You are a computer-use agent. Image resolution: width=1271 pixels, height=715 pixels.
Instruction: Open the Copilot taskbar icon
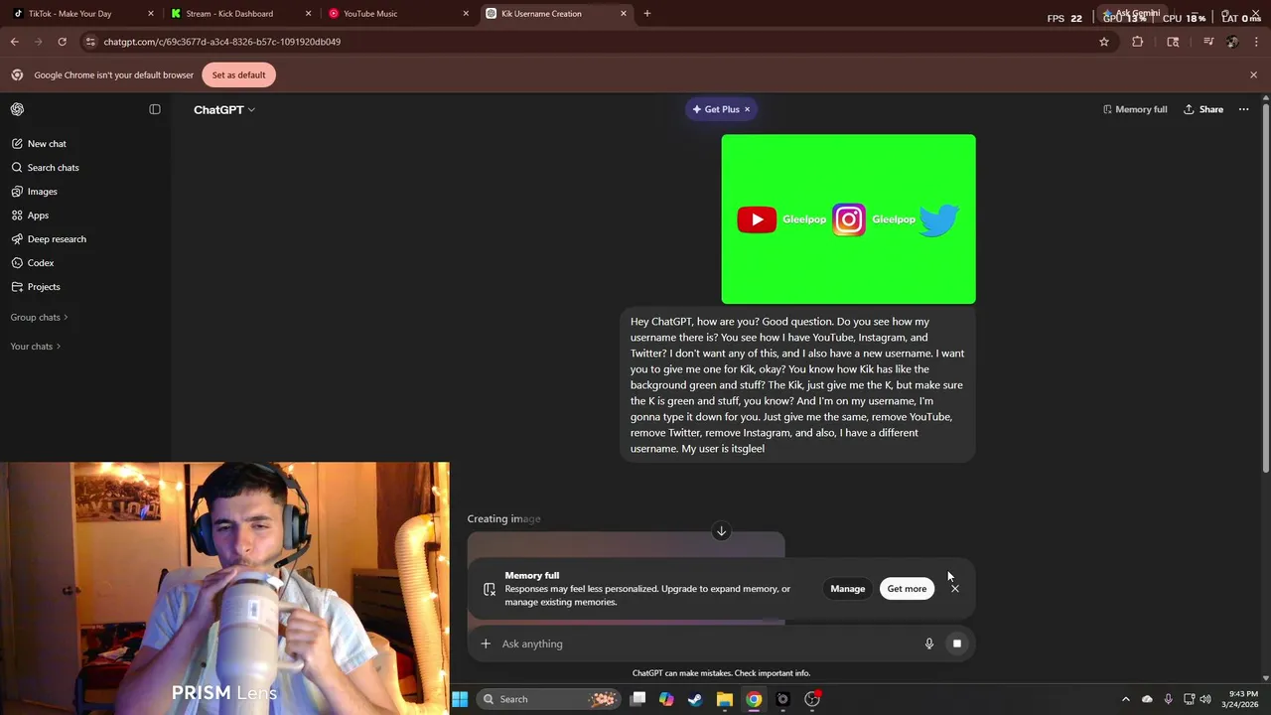[x=666, y=699]
